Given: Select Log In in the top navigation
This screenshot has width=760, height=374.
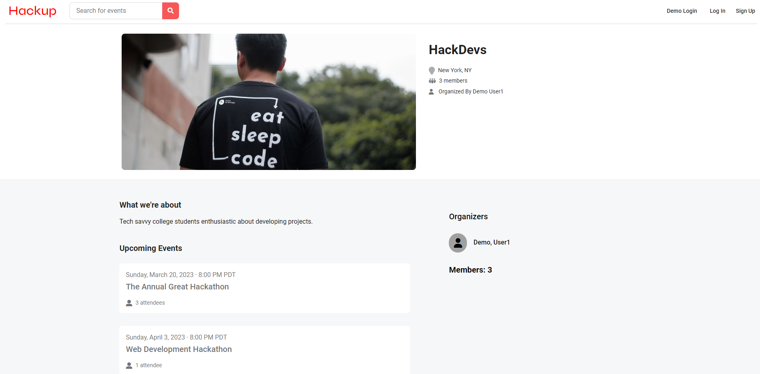Looking at the screenshot, I should [x=717, y=11].
